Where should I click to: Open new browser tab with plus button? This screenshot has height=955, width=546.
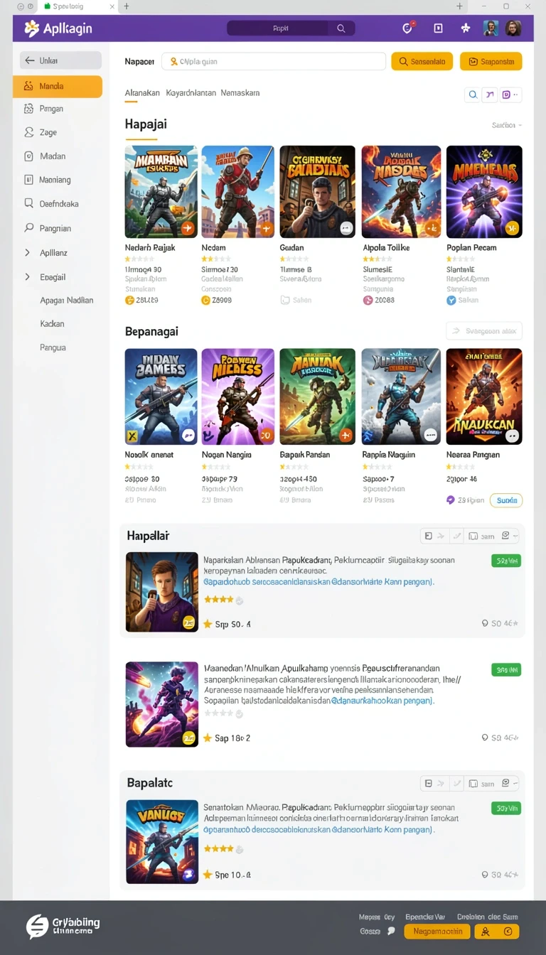[x=127, y=6]
